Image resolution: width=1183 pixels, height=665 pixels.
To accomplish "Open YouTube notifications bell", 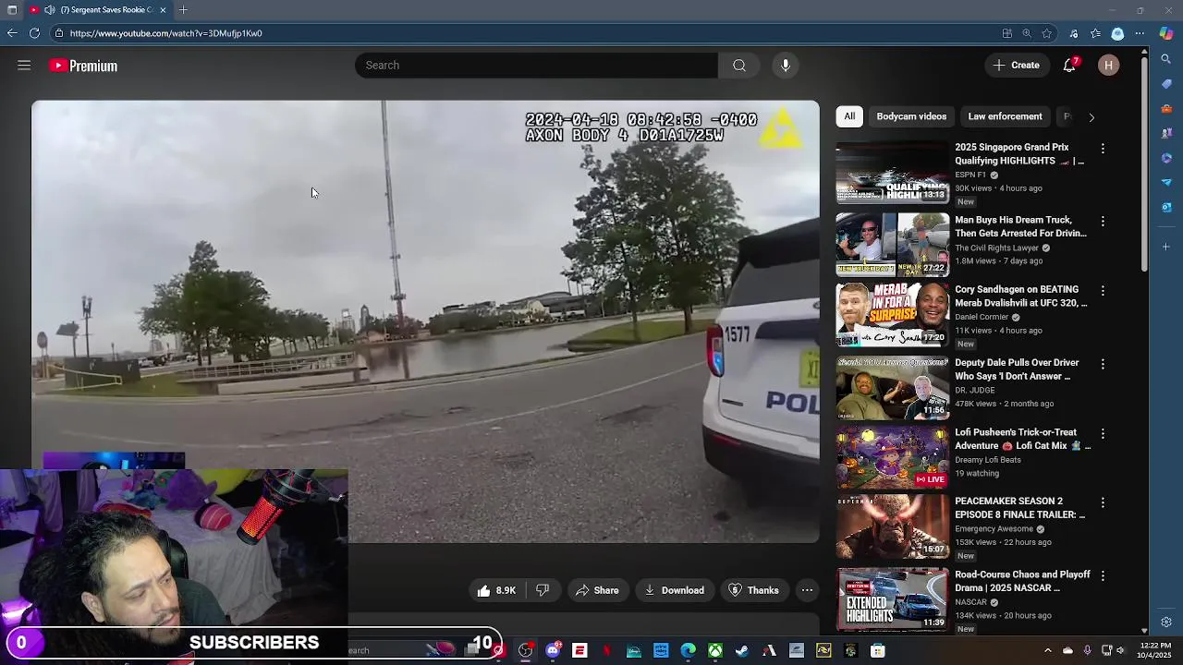I will coord(1069,65).
